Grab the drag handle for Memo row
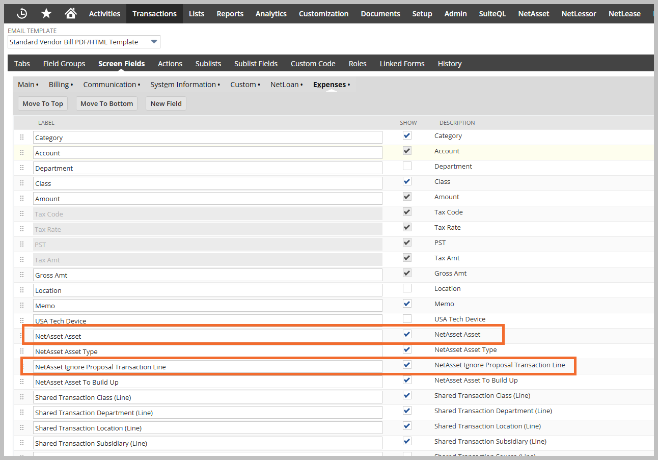The image size is (658, 460). coord(22,306)
